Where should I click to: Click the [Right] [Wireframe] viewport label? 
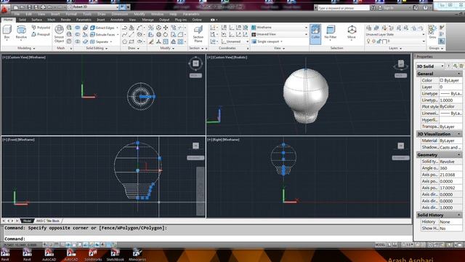(x=224, y=140)
